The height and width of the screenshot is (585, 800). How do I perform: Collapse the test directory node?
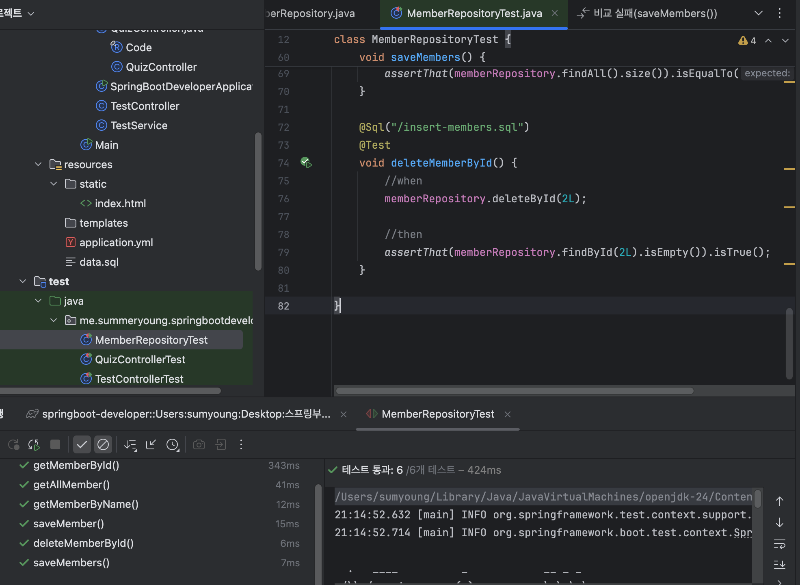coord(23,282)
